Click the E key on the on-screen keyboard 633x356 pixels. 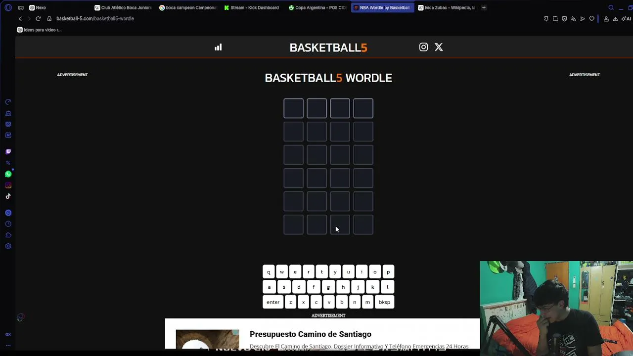295,272
